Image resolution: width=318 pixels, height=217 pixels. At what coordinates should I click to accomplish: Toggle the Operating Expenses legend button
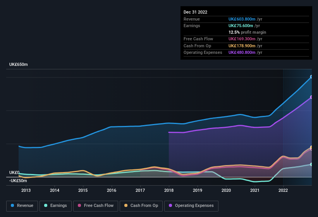[x=191, y=206]
